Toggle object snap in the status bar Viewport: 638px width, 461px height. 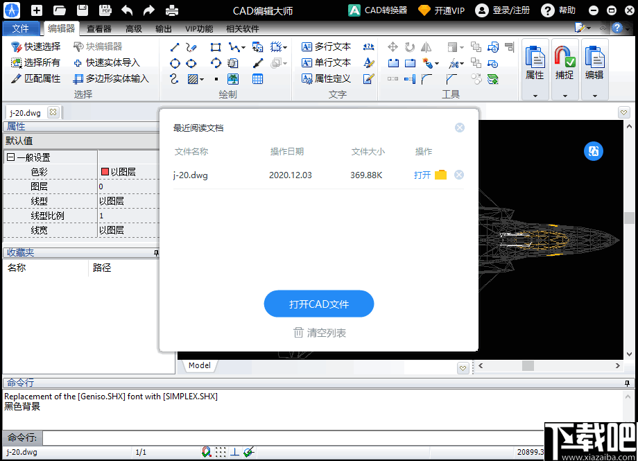248,451
